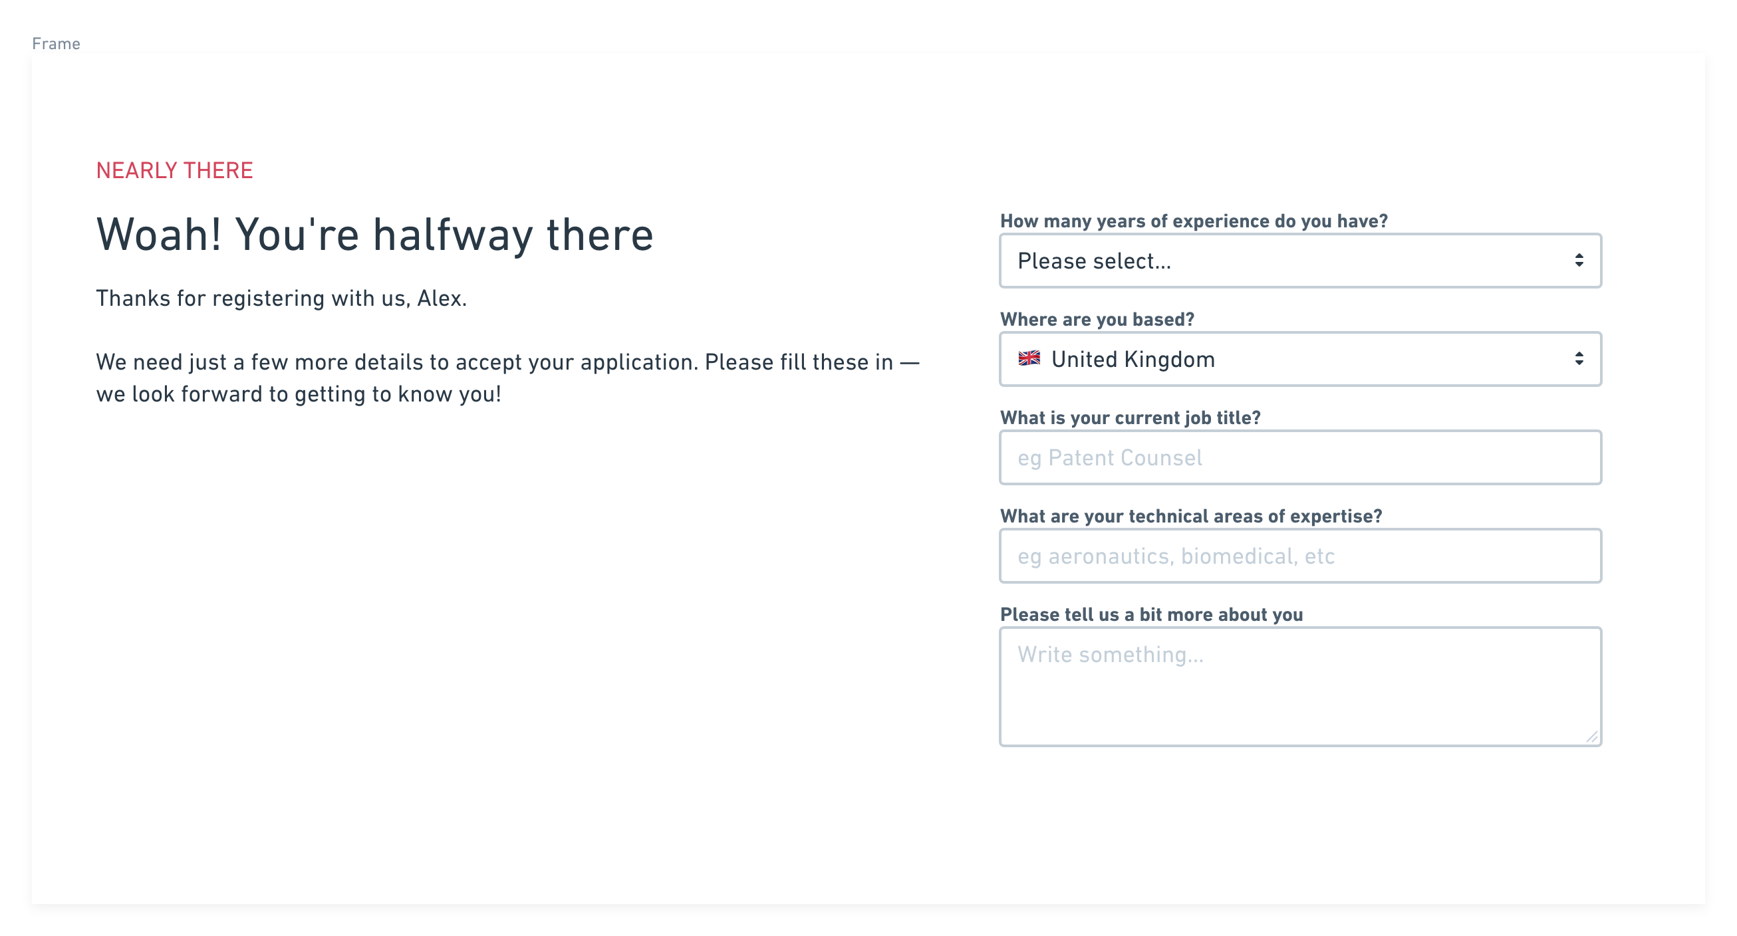
Task: Open the United Kingdom country dropdown
Action: coord(1300,359)
